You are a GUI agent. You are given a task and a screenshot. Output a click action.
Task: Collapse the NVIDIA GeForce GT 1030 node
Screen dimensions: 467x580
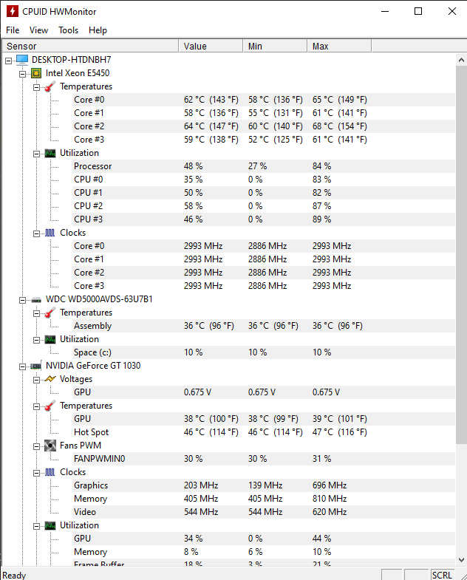coord(23,366)
